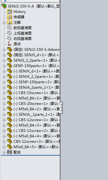The image size is (108, 180).
Task: Click part icon of M5x0_8A<1>
Action: (10, 98)
